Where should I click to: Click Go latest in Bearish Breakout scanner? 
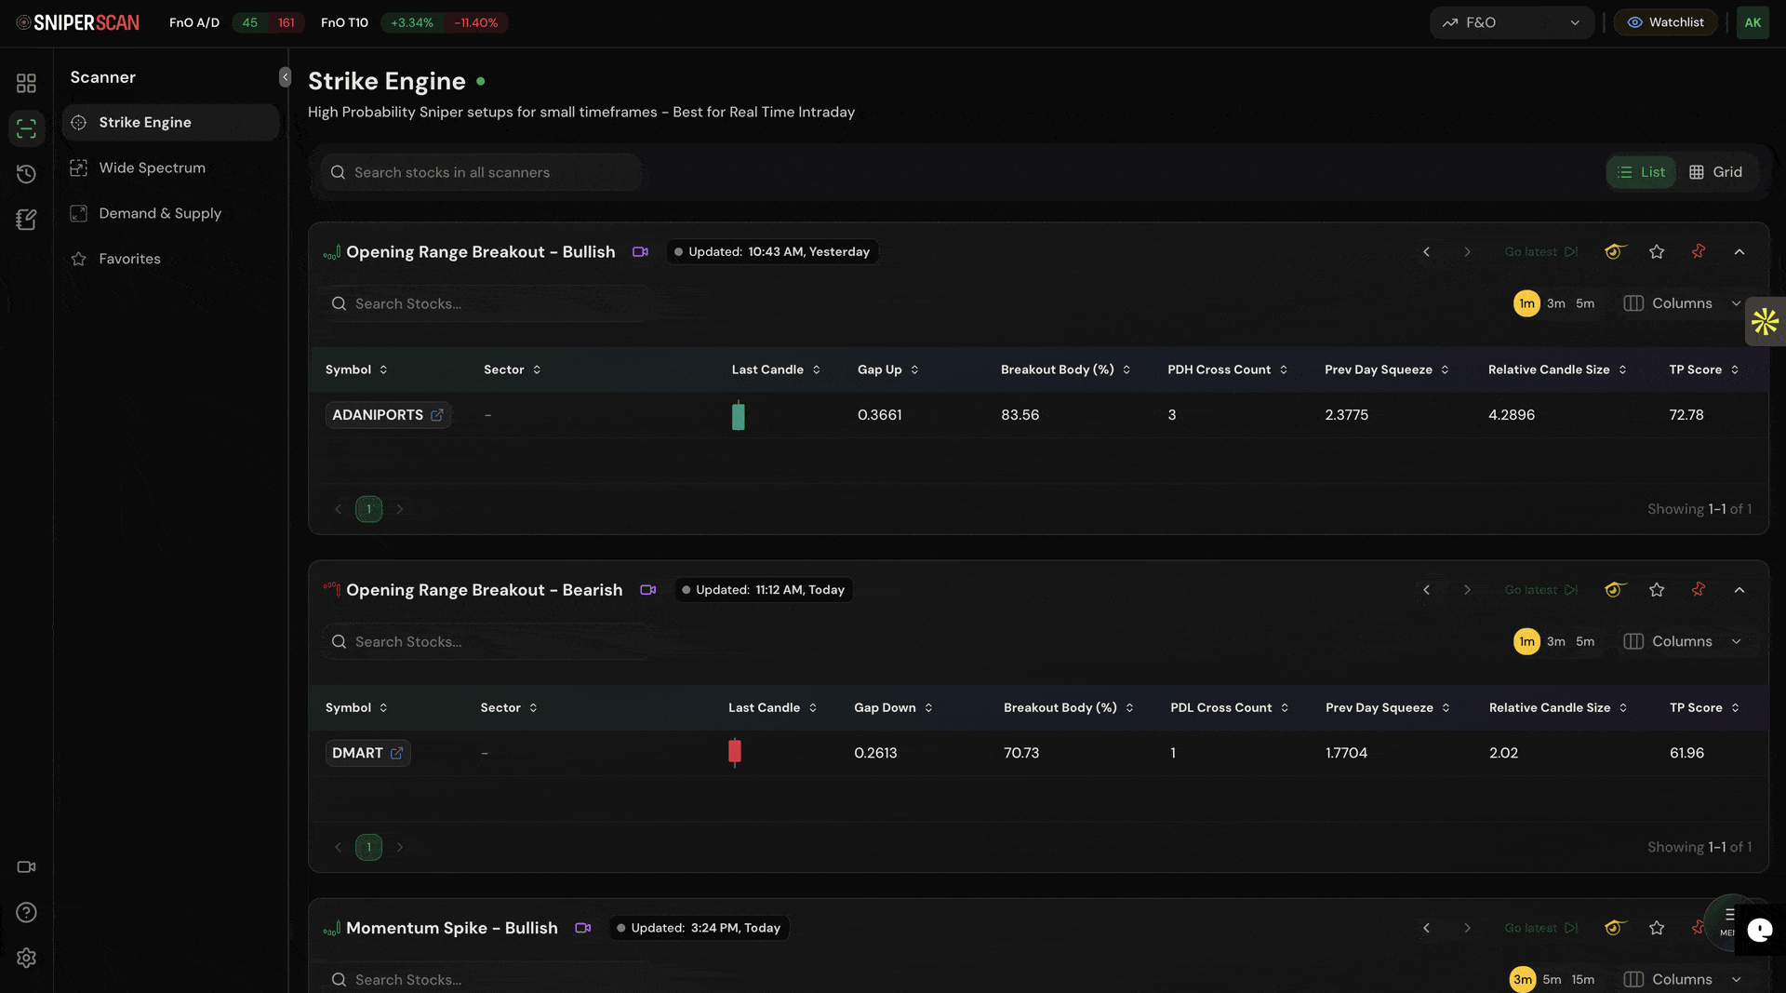1541,590
